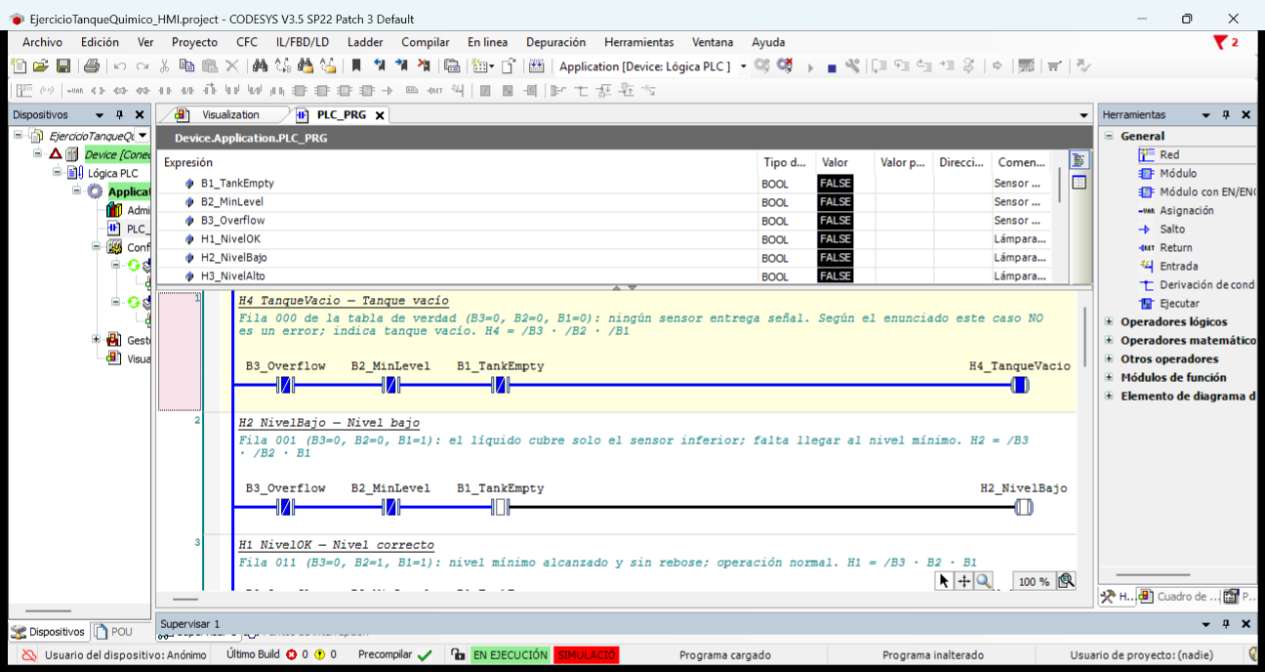Open the Herramientas panel dropdown arrow
1265x672 pixels.
pos(1207,114)
